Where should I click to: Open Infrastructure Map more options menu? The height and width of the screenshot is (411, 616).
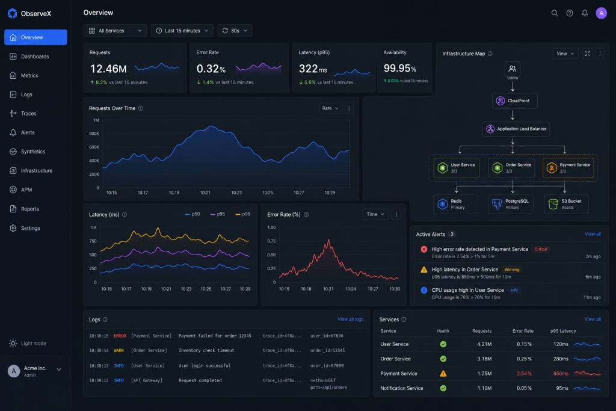click(x=600, y=54)
